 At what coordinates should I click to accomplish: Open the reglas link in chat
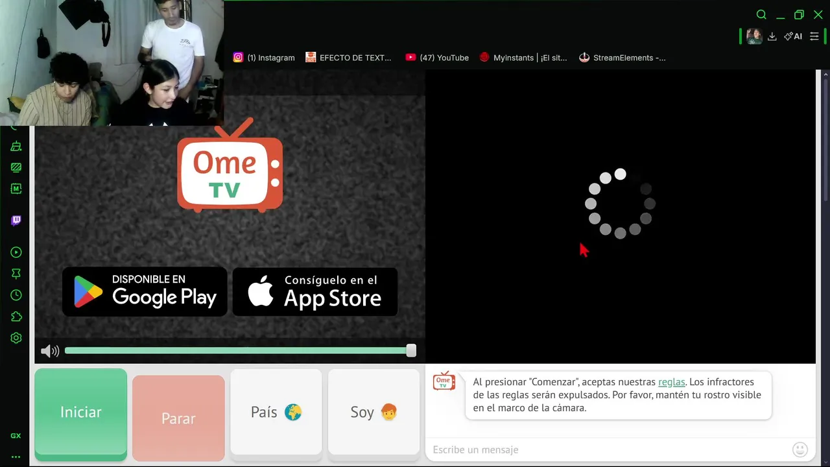671,382
